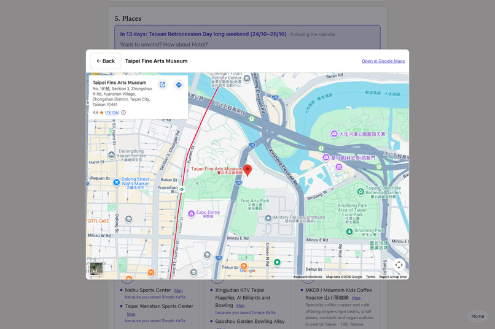Click the Neihu Sports Center list item
The width and height of the screenshot is (495, 329).
click(148, 290)
